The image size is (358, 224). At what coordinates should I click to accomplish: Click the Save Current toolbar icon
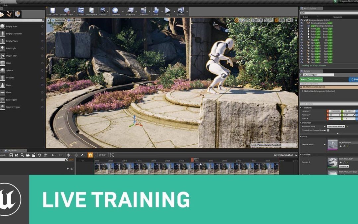click(52, 11)
